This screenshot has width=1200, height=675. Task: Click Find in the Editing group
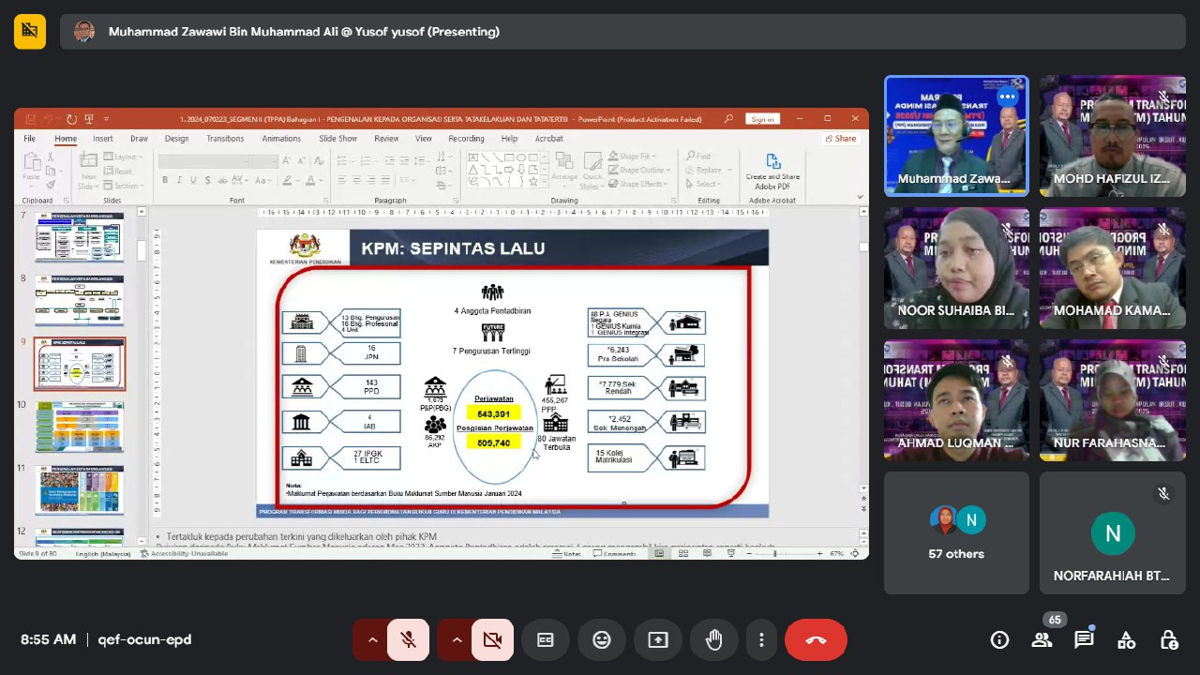pyautogui.click(x=697, y=157)
